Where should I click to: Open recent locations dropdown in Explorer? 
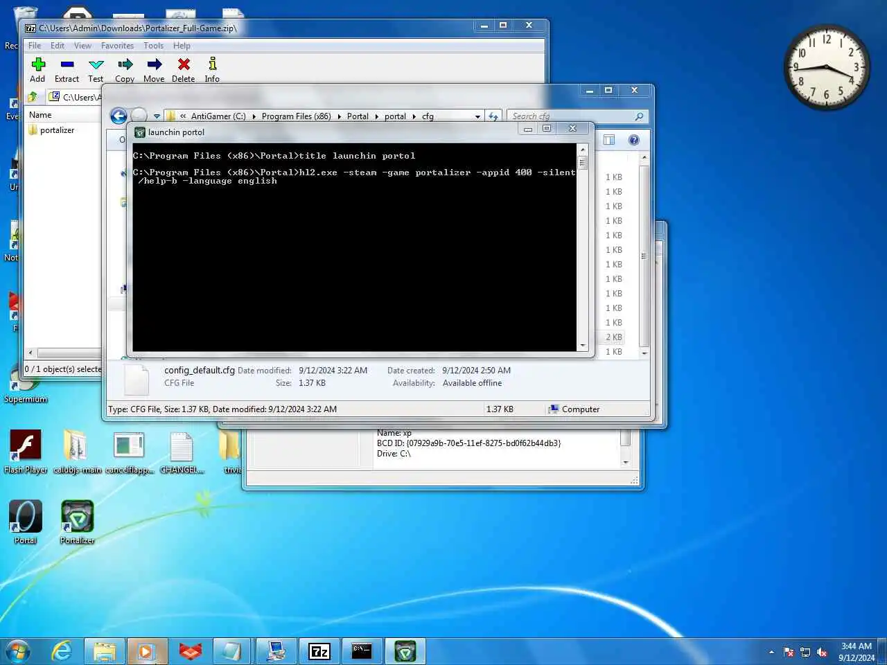click(157, 116)
